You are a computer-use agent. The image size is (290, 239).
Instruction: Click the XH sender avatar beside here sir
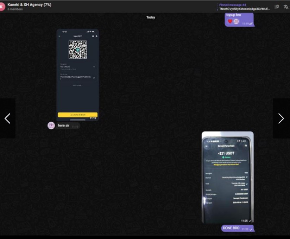[51, 125]
